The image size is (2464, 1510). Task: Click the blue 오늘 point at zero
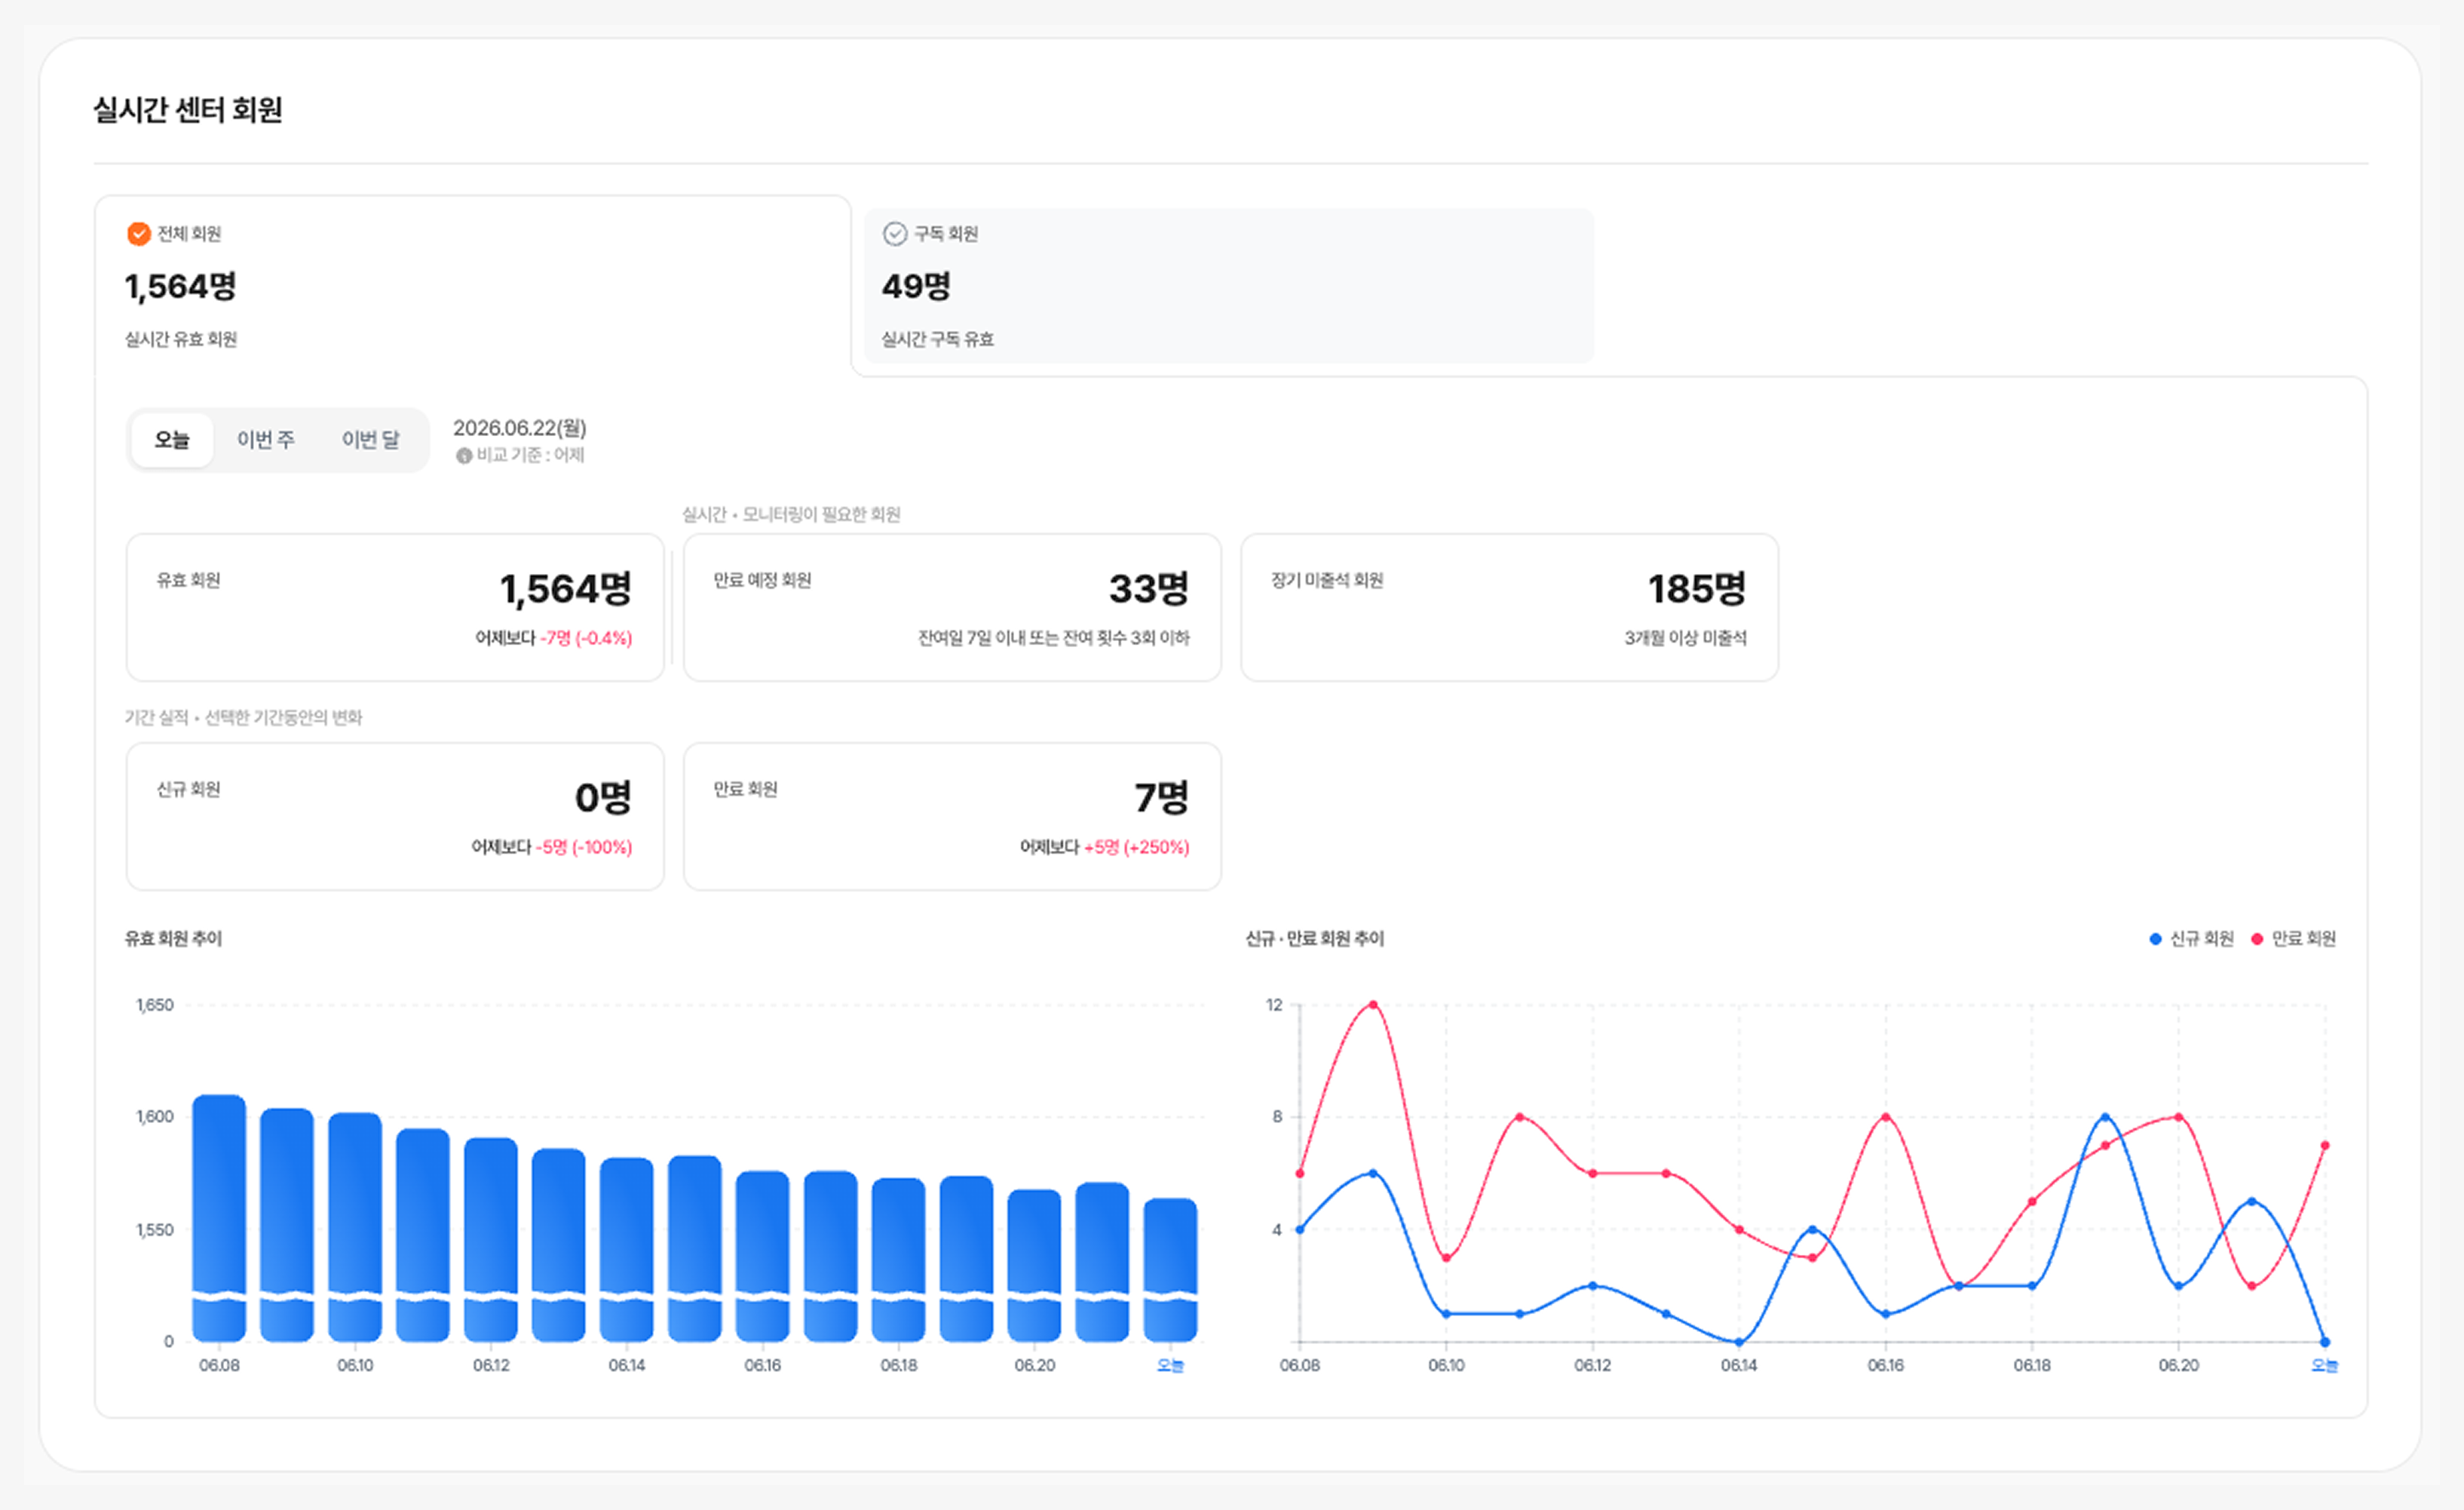pos(2325,1342)
